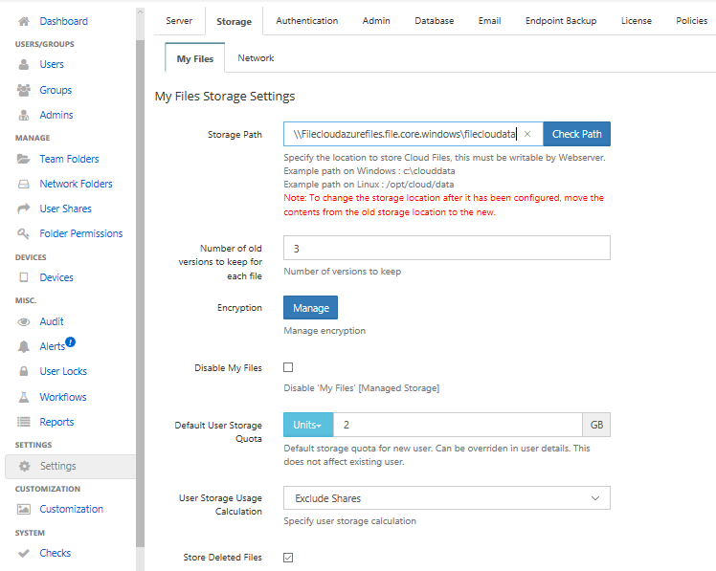The width and height of the screenshot is (716, 571).
Task: Click the Audit eye icon
Action: pyautogui.click(x=24, y=321)
